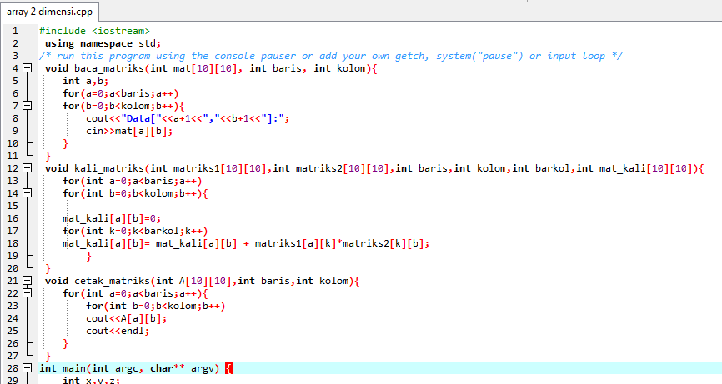Click on 'baca_matriks' function name
The image size is (722, 384).
pyautogui.click(x=109, y=68)
